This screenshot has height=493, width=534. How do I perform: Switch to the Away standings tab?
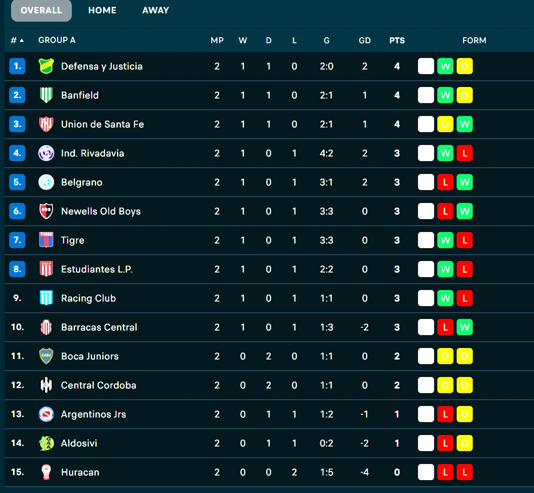pyautogui.click(x=156, y=10)
